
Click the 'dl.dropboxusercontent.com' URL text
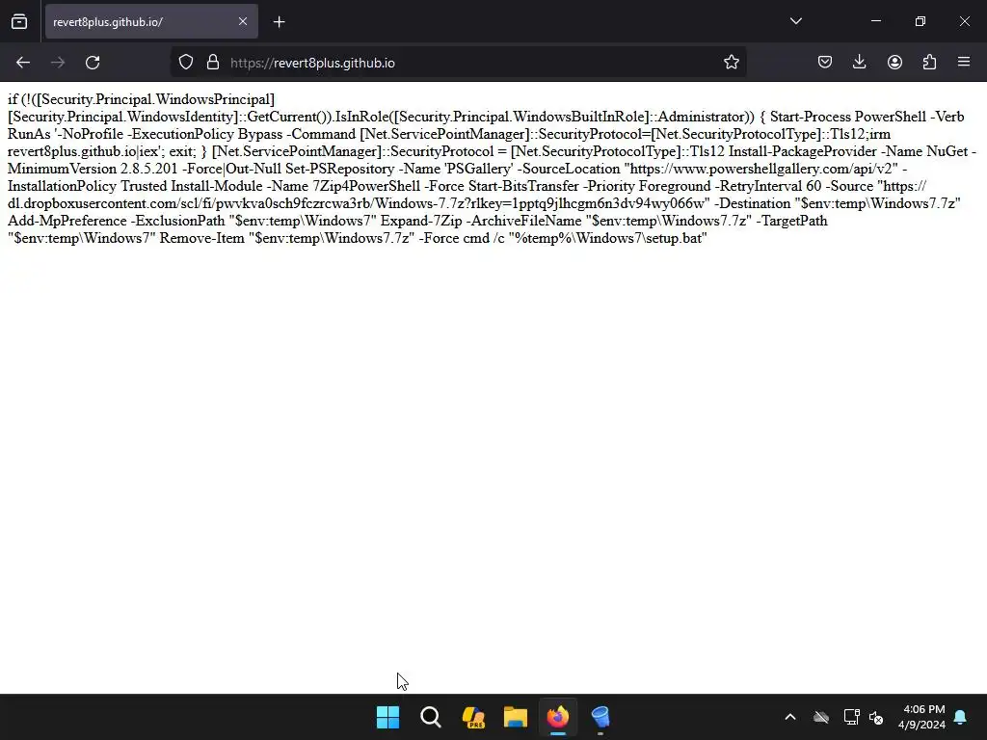pyautogui.click(x=93, y=204)
